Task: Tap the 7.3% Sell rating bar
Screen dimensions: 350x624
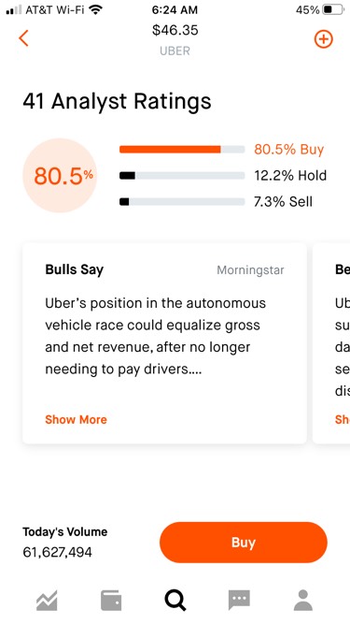Action: 182,202
